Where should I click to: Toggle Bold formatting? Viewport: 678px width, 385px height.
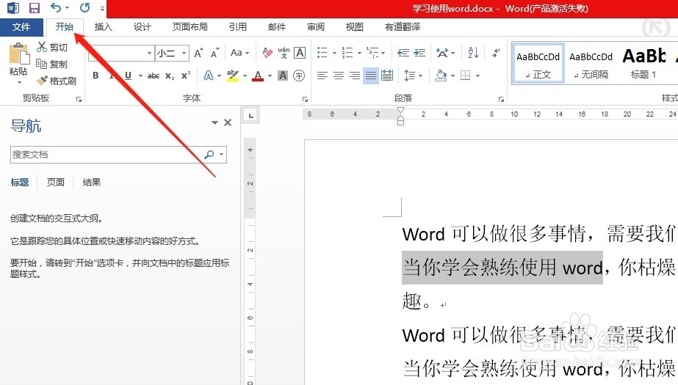pos(95,76)
